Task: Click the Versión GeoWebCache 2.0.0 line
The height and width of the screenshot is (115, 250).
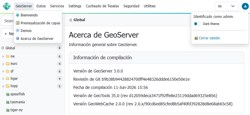Action: [x=153, y=104]
